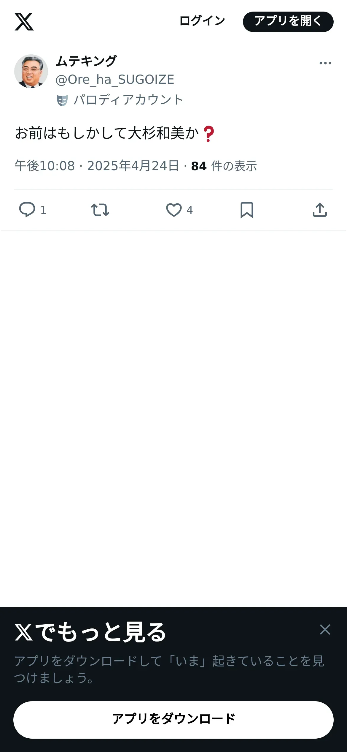Dismiss the Xでもっと見る banner
The height and width of the screenshot is (752, 347).
pos(325,629)
